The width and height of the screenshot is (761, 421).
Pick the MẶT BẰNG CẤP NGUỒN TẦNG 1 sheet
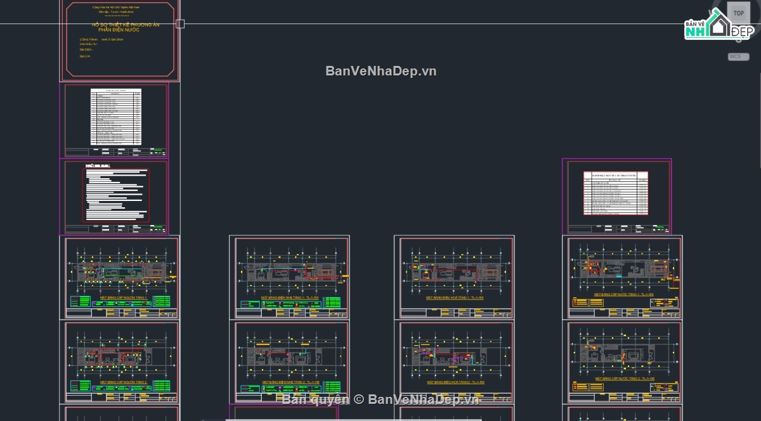point(120,277)
